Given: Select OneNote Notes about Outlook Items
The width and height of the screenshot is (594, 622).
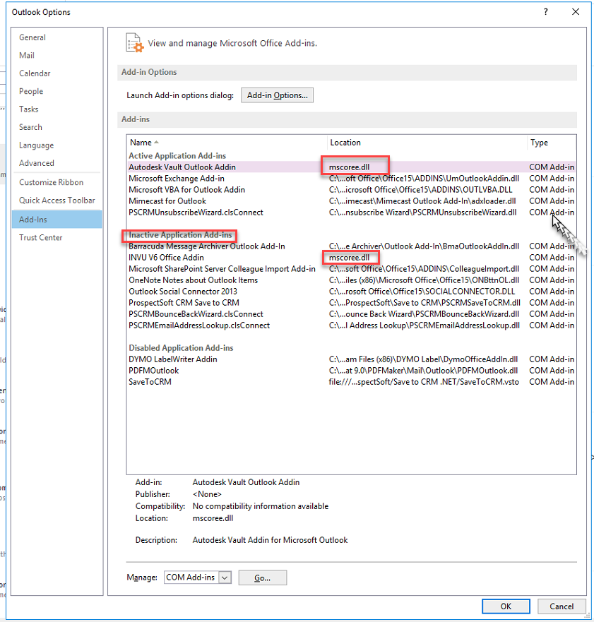Looking at the screenshot, I should pos(351,280).
